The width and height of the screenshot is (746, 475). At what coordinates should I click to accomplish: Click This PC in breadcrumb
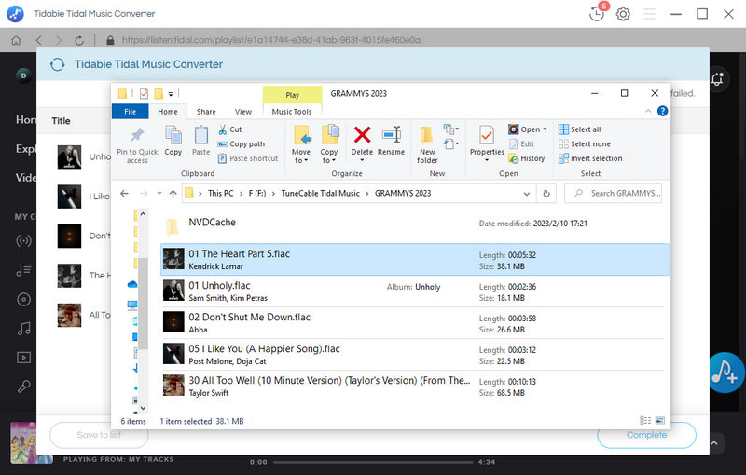pos(221,194)
